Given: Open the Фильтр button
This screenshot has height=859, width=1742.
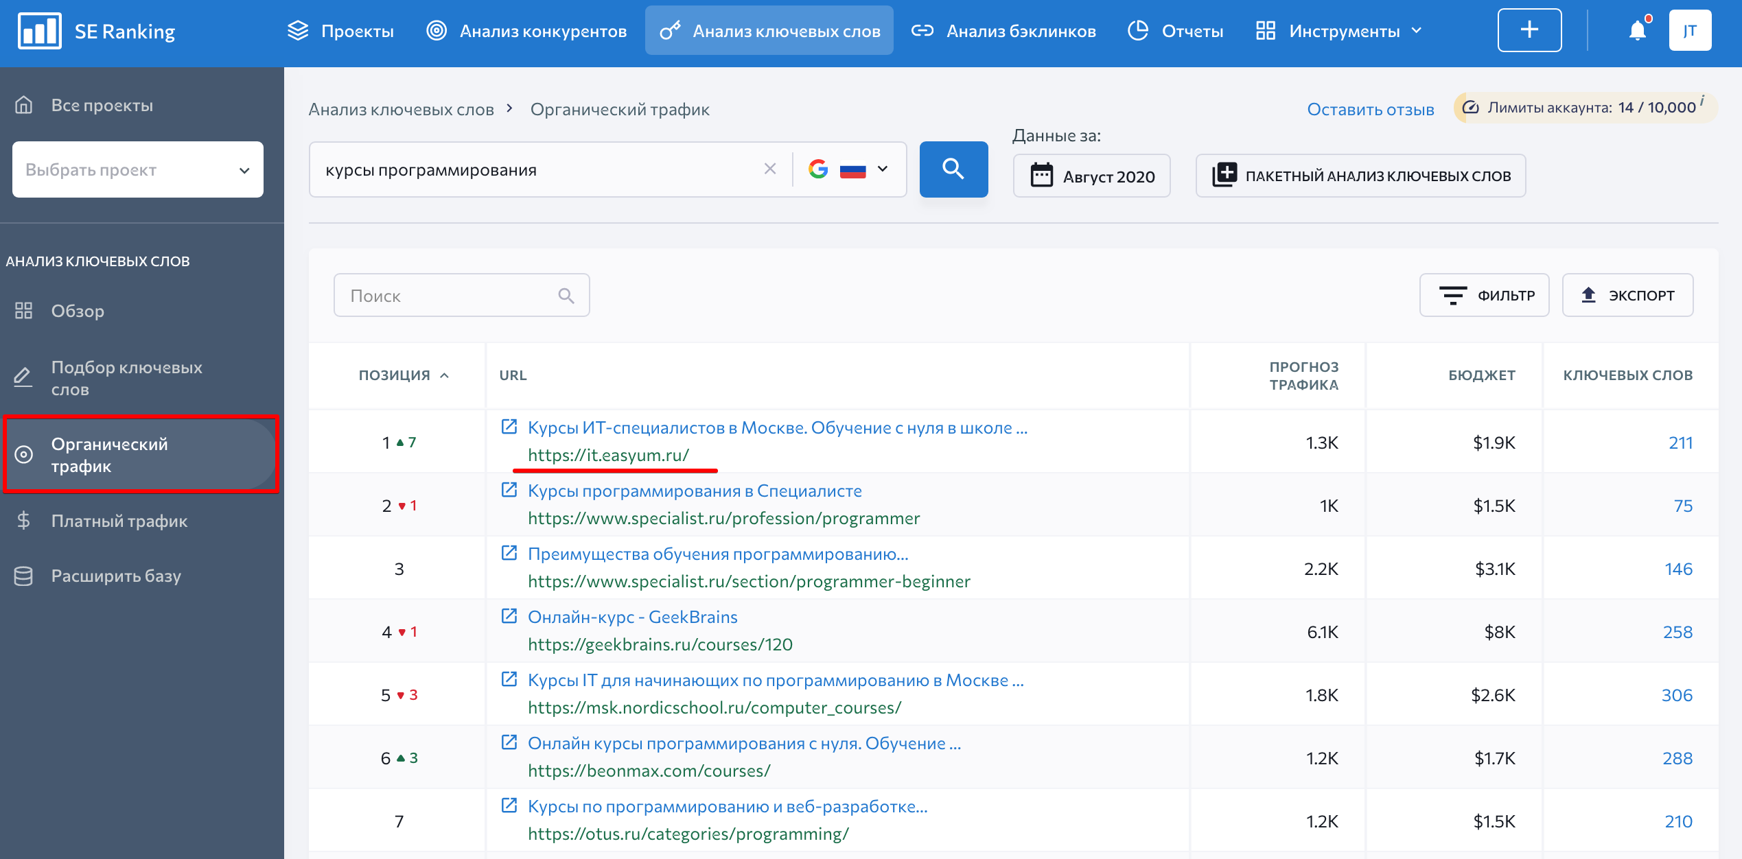Looking at the screenshot, I should coord(1484,295).
